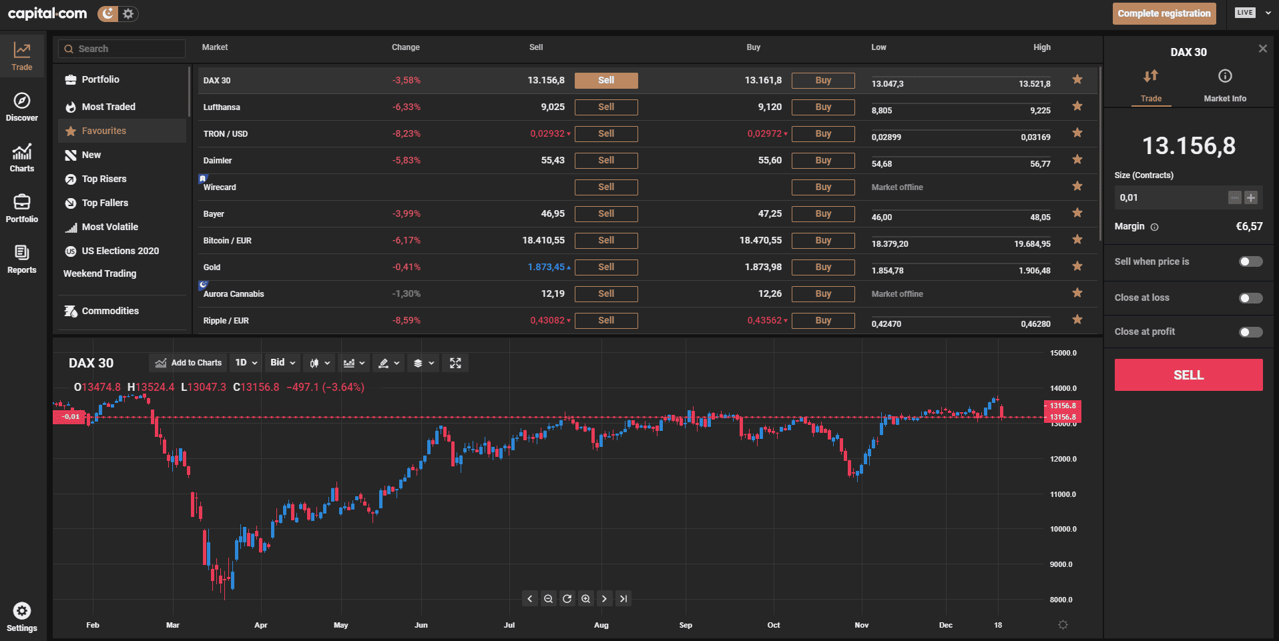Open the Charts section in sidebar
The width and height of the screenshot is (1279, 641).
tap(22, 158)
